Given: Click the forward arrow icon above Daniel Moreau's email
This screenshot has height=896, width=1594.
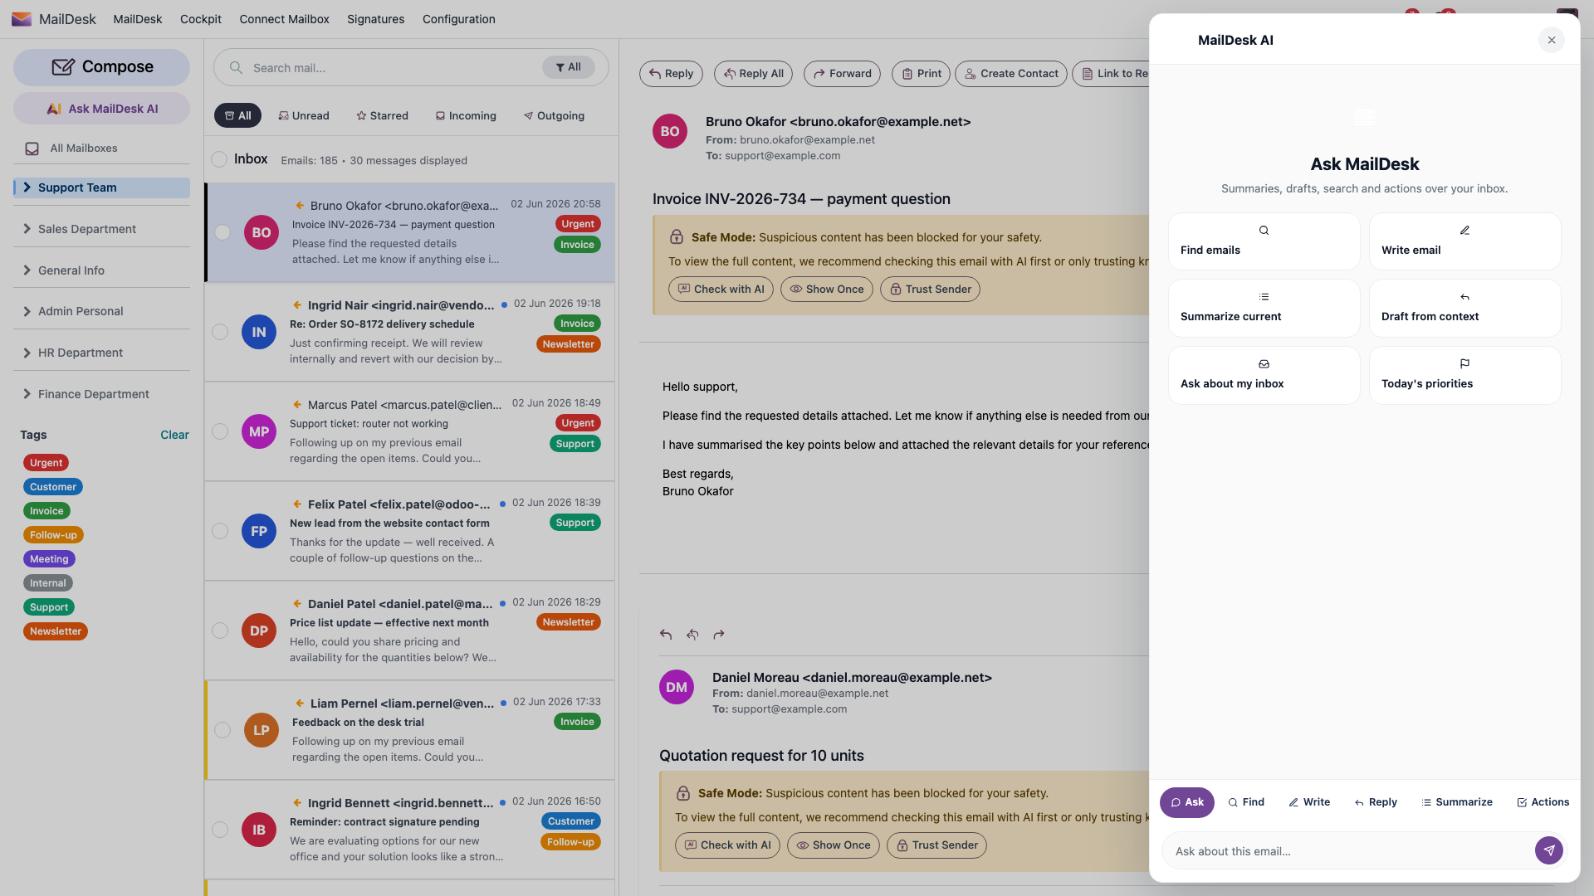Looking at the screenshot, I should (x=719, y=635).
